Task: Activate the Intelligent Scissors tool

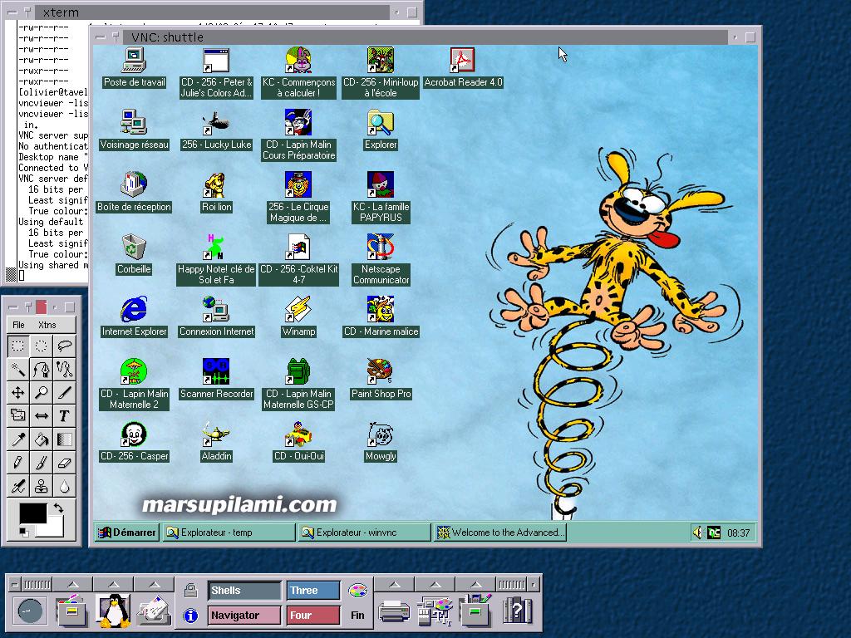Action: click(64, 370)
